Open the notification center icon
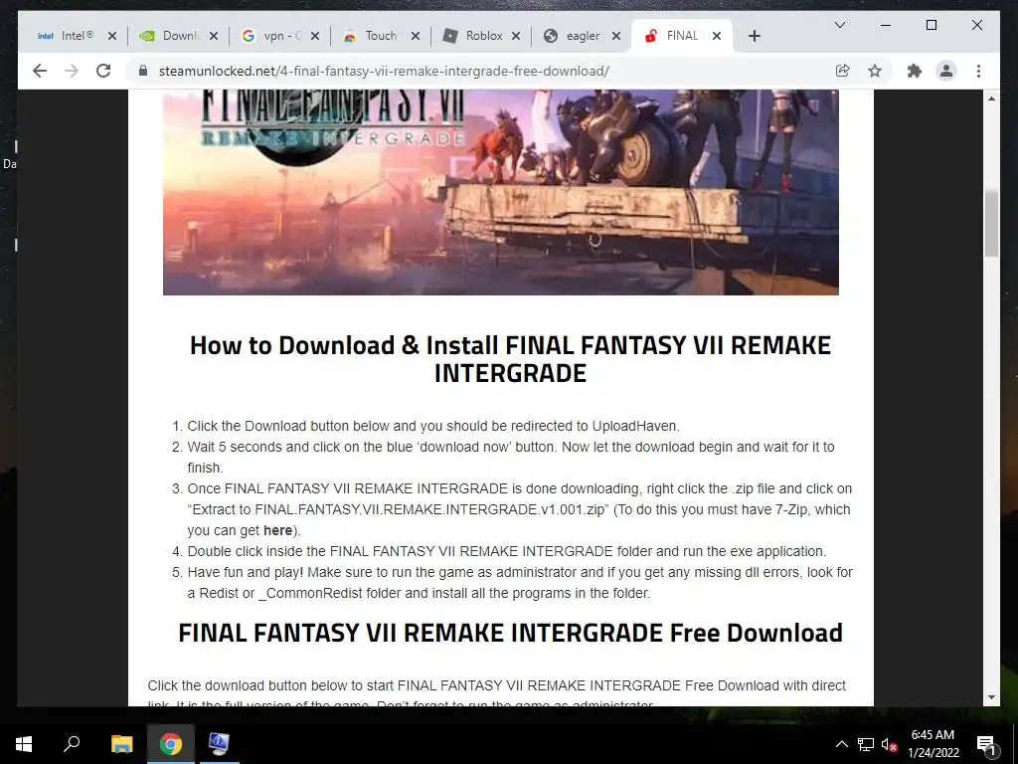The height and width of the screenshot is (764, 1018). click(986, 744)
